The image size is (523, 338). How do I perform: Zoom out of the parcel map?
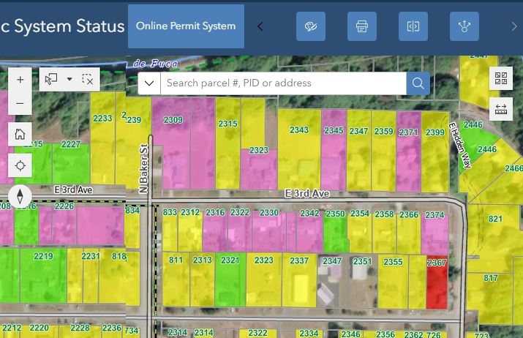[x=20, y=104]
